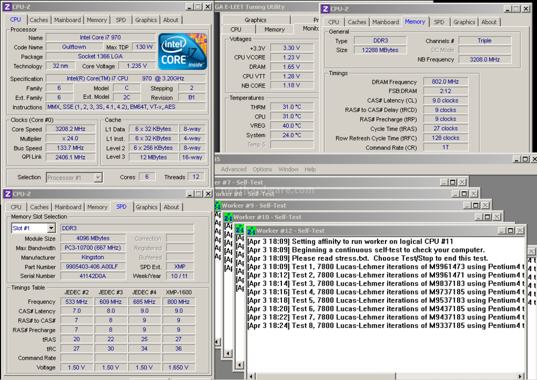Open About tab in CPU-Z SPD window
Image resolution: width=537 pixels, height=380 pixels.
coord(171,207)
